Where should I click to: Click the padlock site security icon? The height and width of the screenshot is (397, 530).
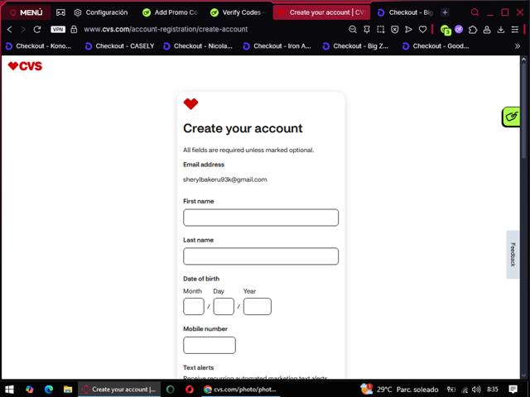click(74, 30)
